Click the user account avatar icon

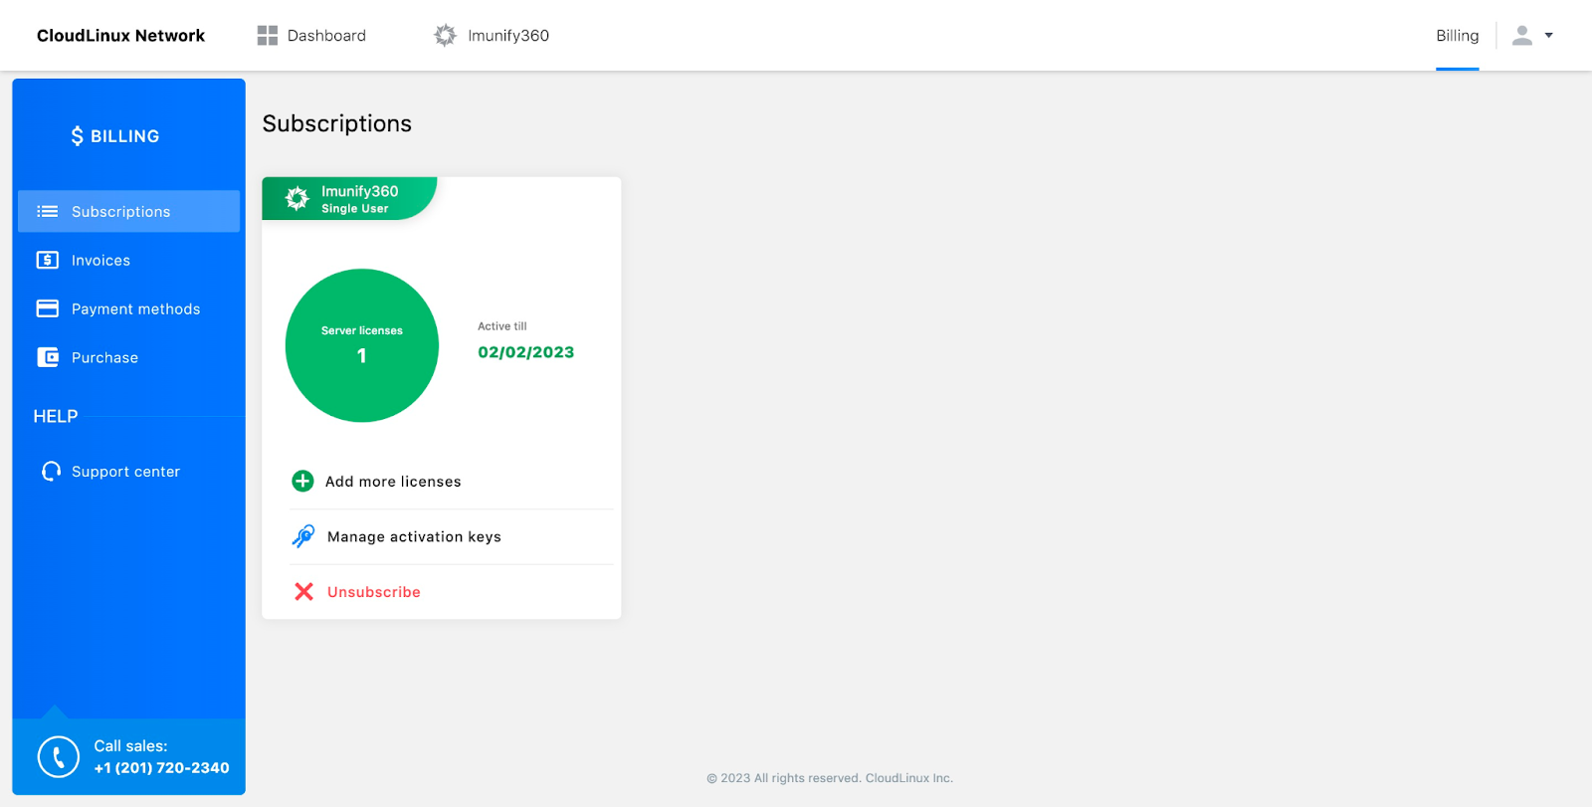tap(1521, 36)
